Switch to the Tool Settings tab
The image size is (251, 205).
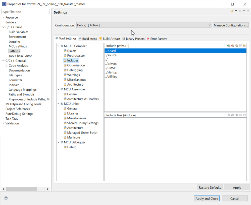(x=66, y=38)
